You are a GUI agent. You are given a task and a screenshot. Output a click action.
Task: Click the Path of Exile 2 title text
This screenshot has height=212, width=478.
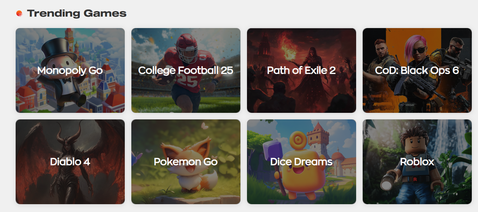tap(301, 70)
